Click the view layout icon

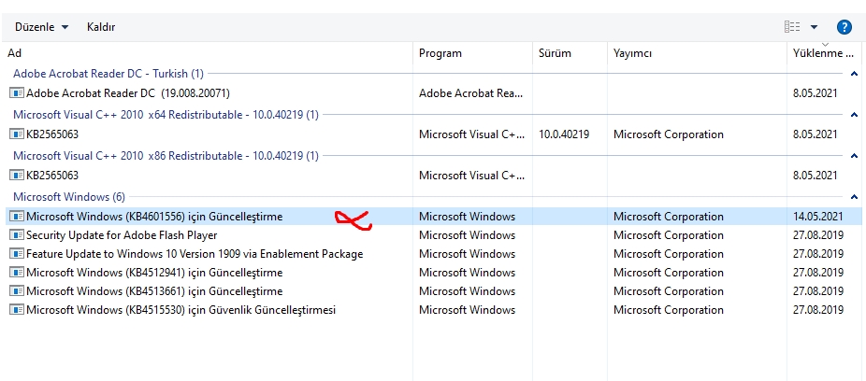pyautogui.click(x=792, y=27)
